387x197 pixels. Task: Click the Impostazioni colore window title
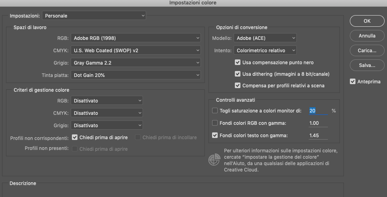tap(193, 3)
